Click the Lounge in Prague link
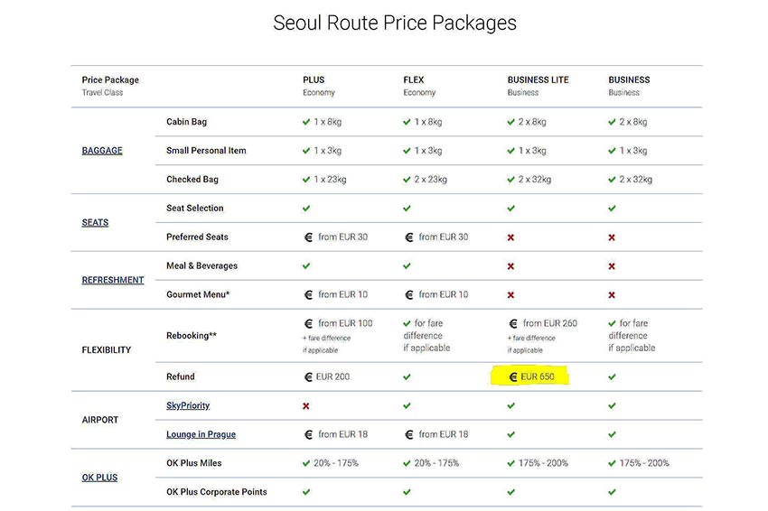This screenshot has height=511, width=768. pyautogui.click(x=201, y=435)
